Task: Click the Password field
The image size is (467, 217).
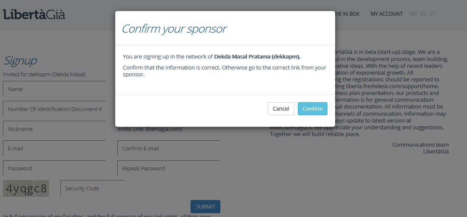Action: coord(54,168)
